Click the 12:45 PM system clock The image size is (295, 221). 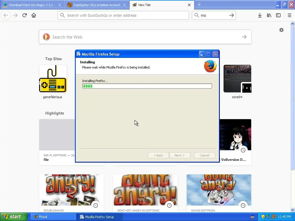click(x=284, y=217)
